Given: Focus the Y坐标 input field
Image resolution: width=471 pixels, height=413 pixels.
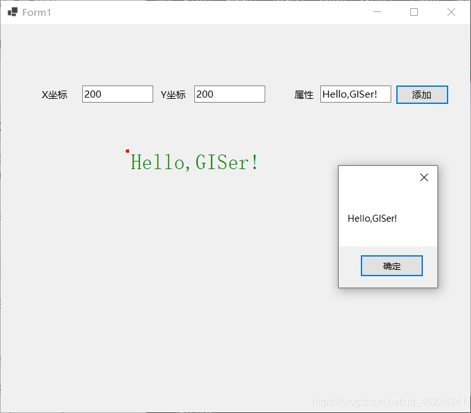Looking at the screenshot, I should [230, 94].
